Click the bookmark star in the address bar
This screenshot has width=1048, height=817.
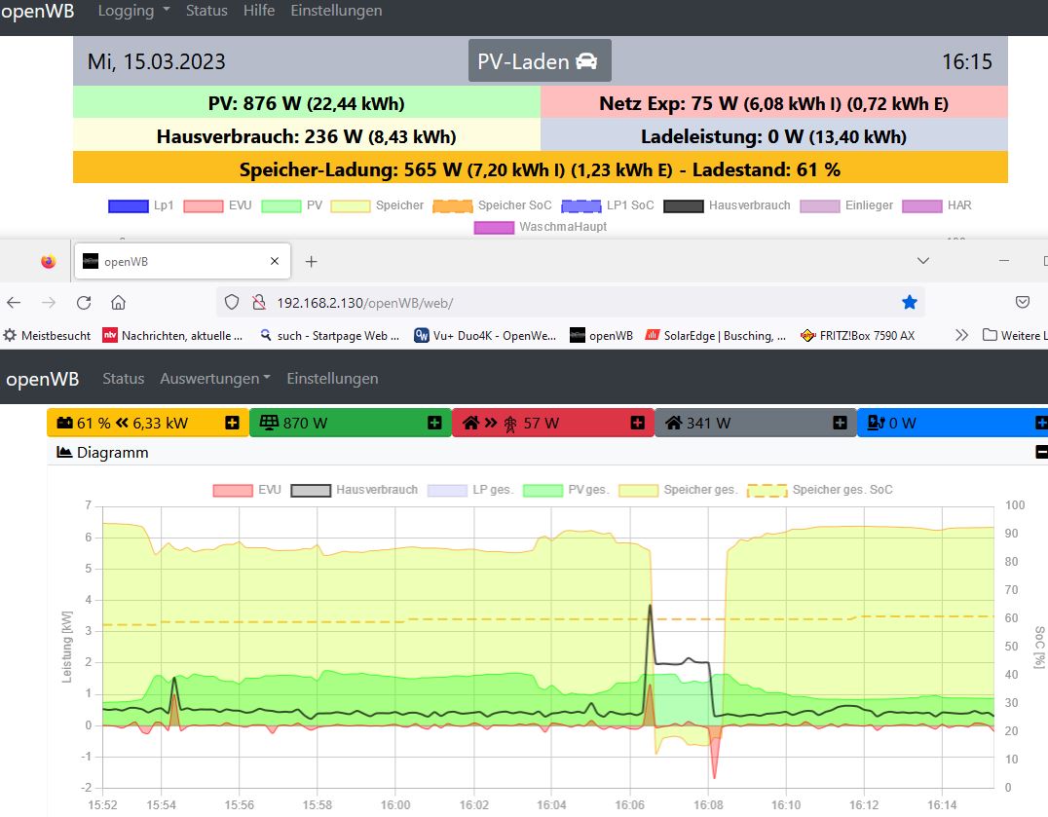tap(910, 302)
